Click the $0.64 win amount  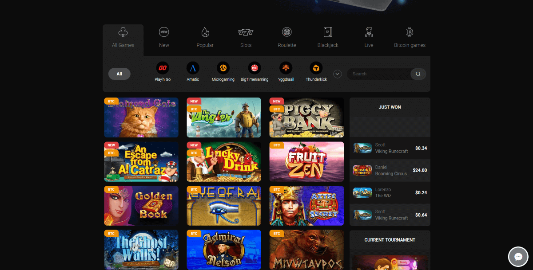[421, 215]
